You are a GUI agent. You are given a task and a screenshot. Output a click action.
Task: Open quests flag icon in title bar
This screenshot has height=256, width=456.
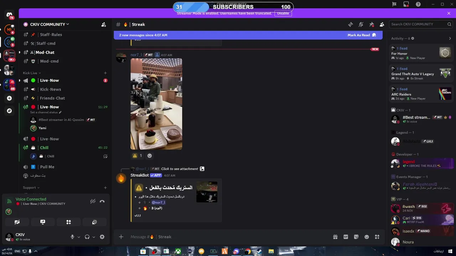tap(394, 4)
